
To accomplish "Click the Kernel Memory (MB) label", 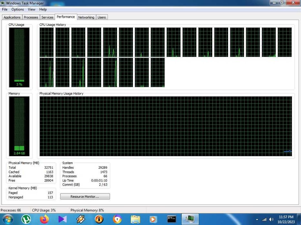I will tap(23, 188).
